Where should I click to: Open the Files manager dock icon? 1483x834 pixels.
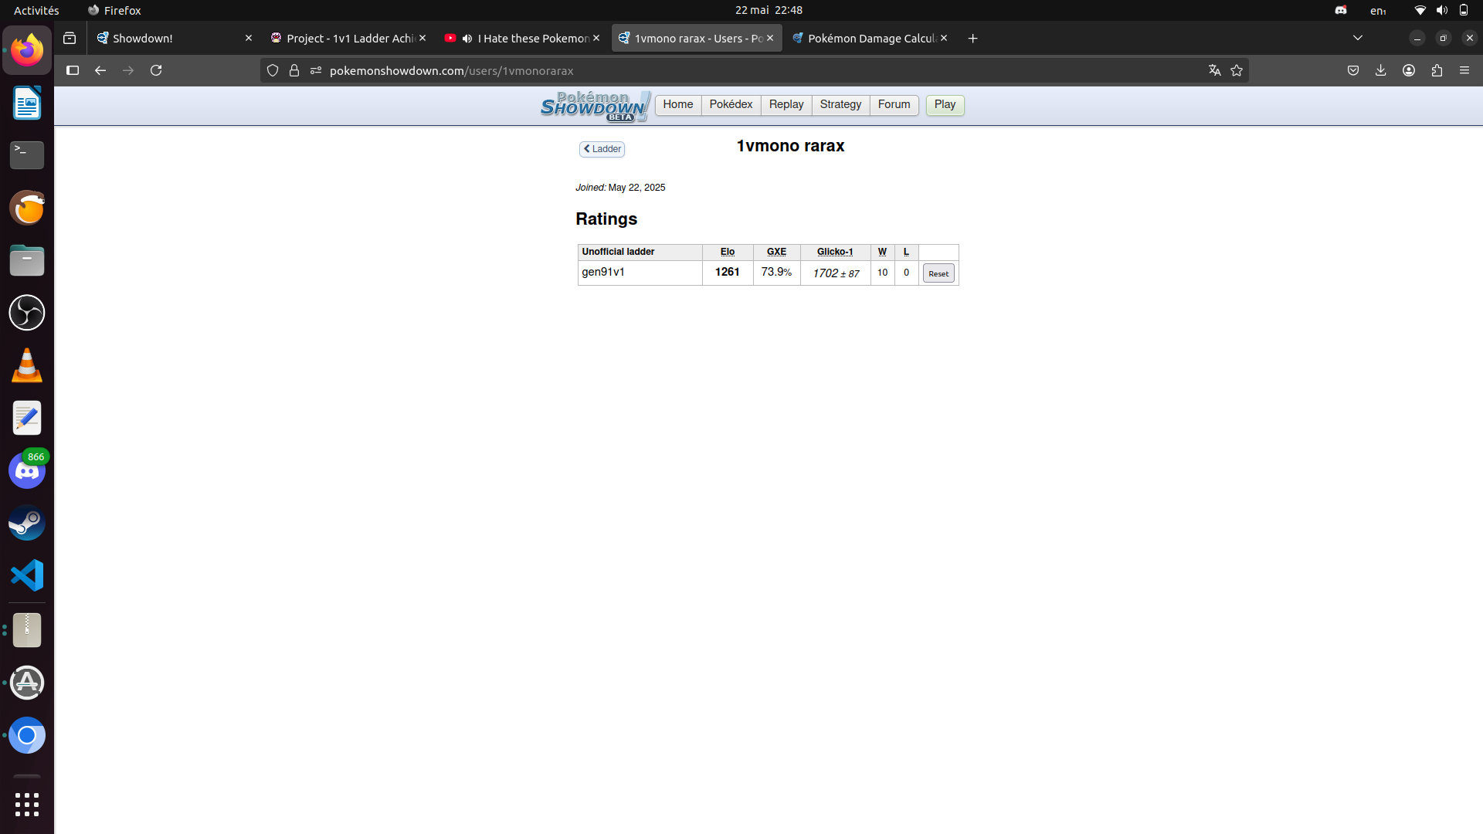click(x=27, y=260)
